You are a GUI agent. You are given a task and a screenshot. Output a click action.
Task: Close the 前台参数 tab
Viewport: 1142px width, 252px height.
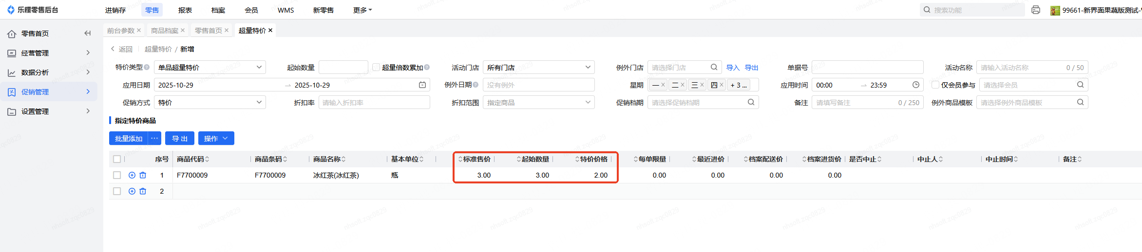[139, 30]
